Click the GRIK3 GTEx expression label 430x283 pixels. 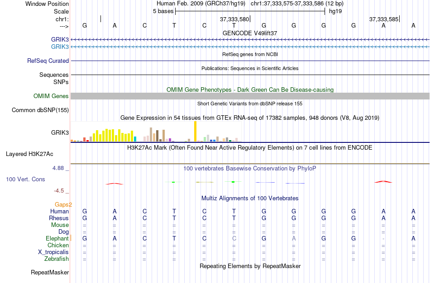60,132
